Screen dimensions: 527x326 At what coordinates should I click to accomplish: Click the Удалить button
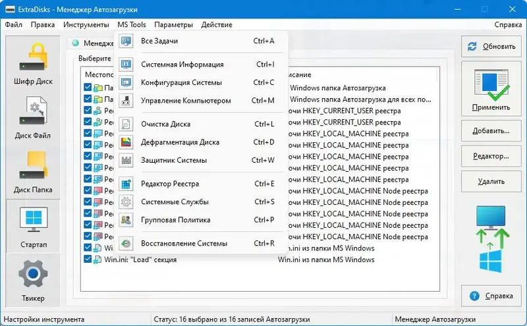[x=488, y=181]
